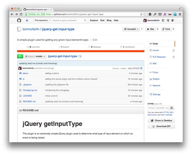
Task: View the 1 contributor link
Action: (x=128, y=47)
